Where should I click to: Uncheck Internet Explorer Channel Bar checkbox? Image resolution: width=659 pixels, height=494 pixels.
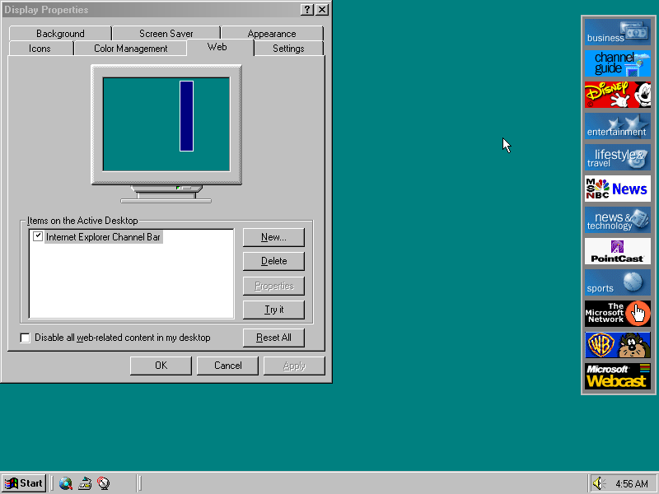(x=38, y=236)
